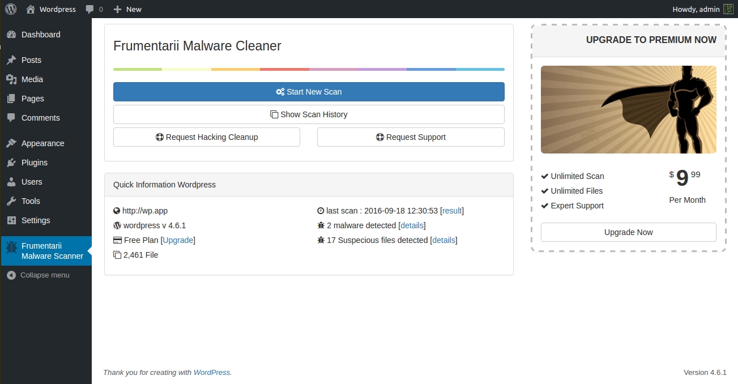Go to the Users menu
Screen dimensions: 738x384
32,182
